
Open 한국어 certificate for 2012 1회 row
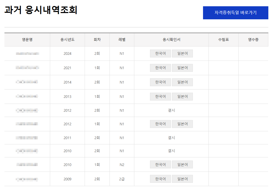point(160,124)
